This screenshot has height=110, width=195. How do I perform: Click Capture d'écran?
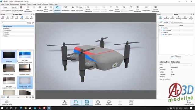tap(189, 103)
